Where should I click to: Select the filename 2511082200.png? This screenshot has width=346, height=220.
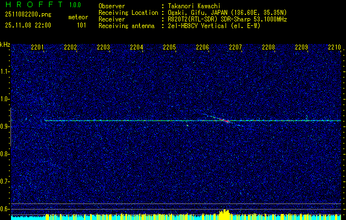pos(28,15)
